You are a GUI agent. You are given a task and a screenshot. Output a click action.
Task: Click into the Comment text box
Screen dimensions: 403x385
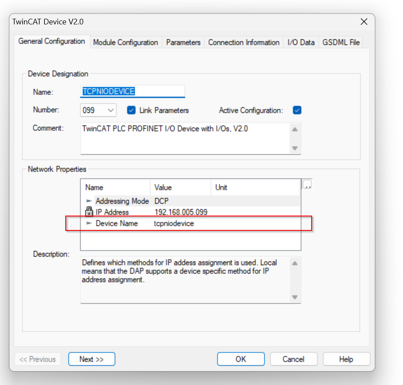point(185,138)
